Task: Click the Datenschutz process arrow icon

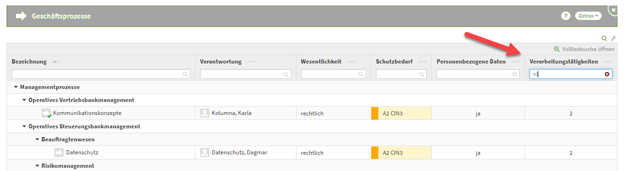Action: (59, 152)
